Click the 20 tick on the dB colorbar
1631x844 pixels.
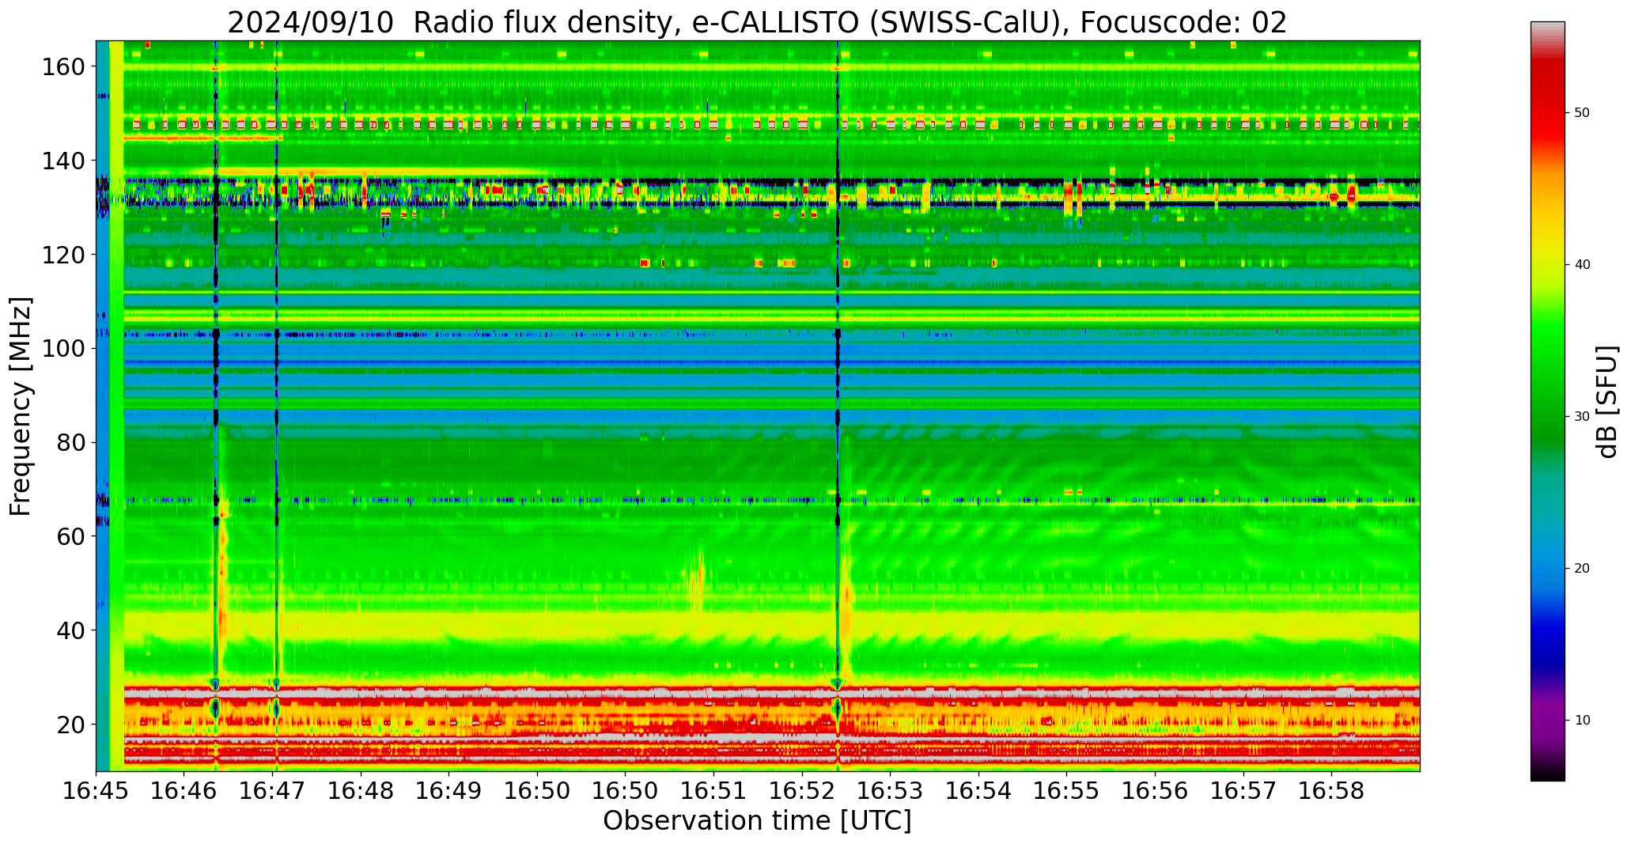pos(1582,569)
